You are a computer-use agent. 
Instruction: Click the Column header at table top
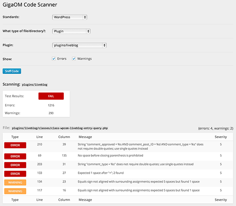64,137
